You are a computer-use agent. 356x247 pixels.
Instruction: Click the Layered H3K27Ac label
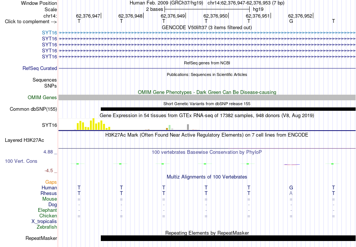pyautogui.click(x=24, y=140)
